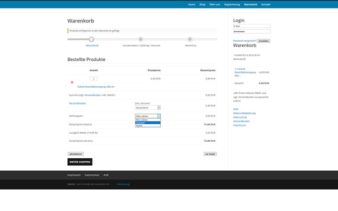Open 'Über uns' in top navigation
Screen dimensions: 338x211
(215, 5)
